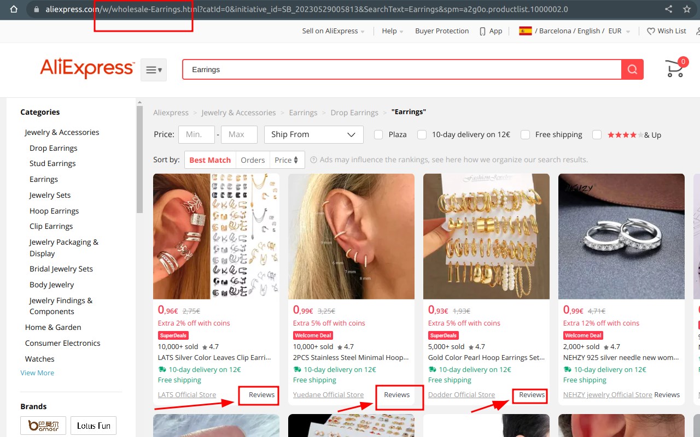Screen dimensions: 700x437
Task: Enable 10-day delivery on 12€ filter
Action: pos(422,134)
